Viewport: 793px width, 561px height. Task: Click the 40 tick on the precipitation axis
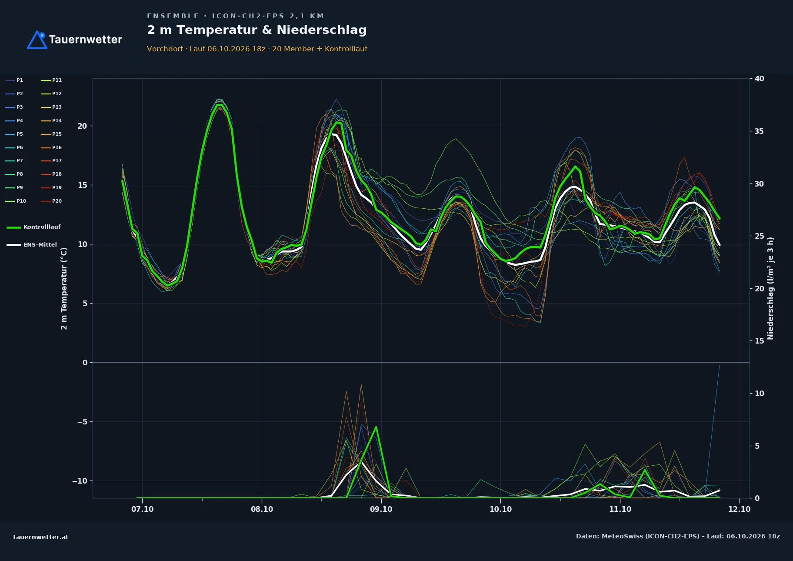pyautogui.click(x=760, y=79)
